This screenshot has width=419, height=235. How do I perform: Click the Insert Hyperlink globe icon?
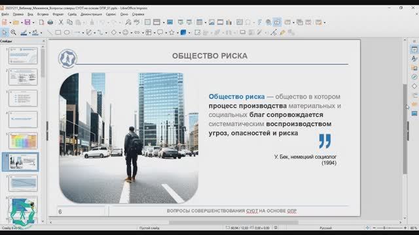(x=268, y=22)
